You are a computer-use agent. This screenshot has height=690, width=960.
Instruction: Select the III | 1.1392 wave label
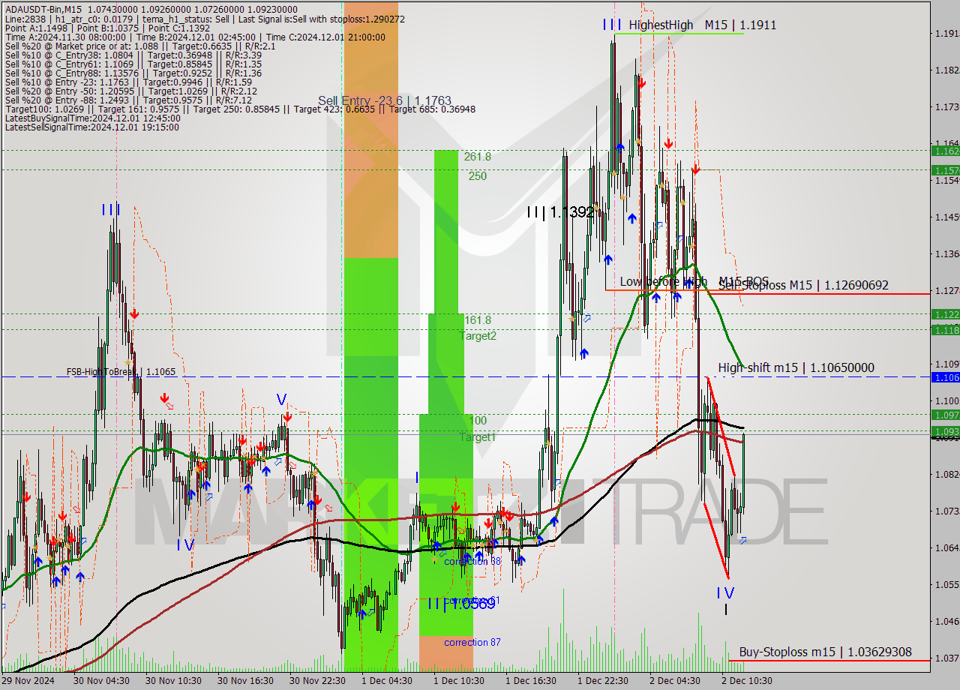560,212
